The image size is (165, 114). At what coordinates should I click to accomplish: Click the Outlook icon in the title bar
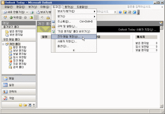tap(3, 3)
